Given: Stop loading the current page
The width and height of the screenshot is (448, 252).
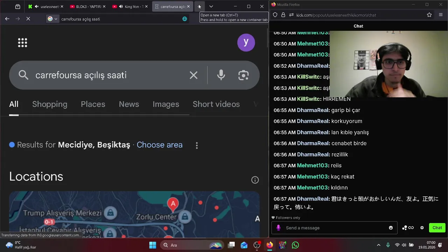Looking at the screenshot, I should (x=28, y=19).
